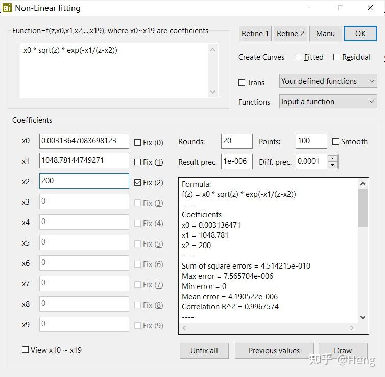Click the Refine 1 button
Viewport: 385px width, 377px height.
point(255,34)
